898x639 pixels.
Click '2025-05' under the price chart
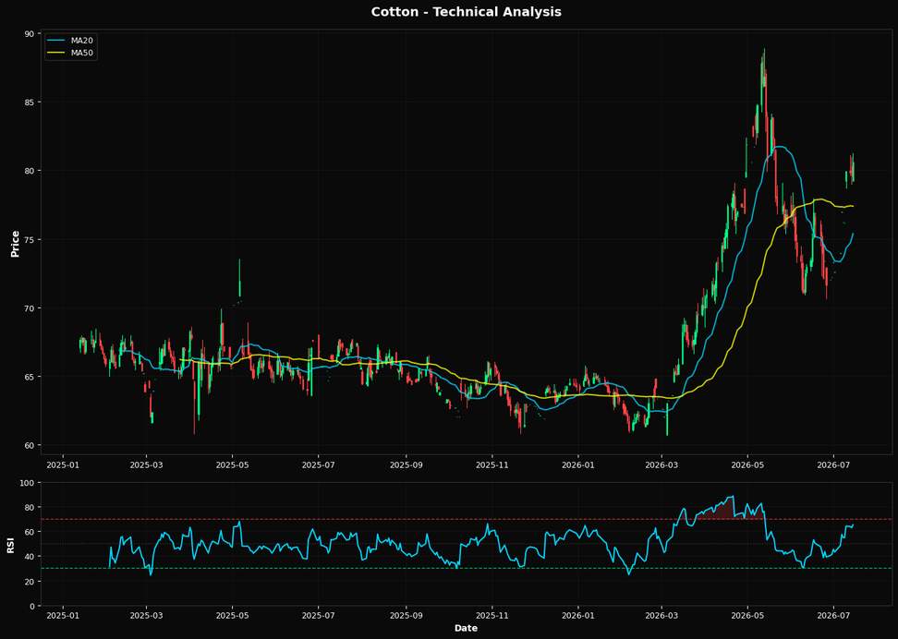click(x=233, y=464)
